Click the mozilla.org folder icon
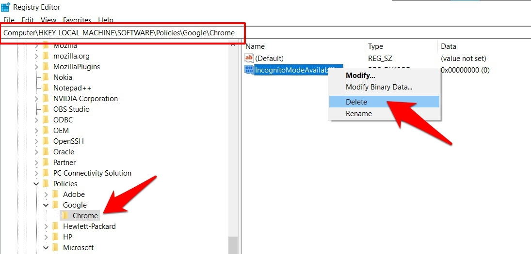The image size is (531, 254). tap(46, 56)
